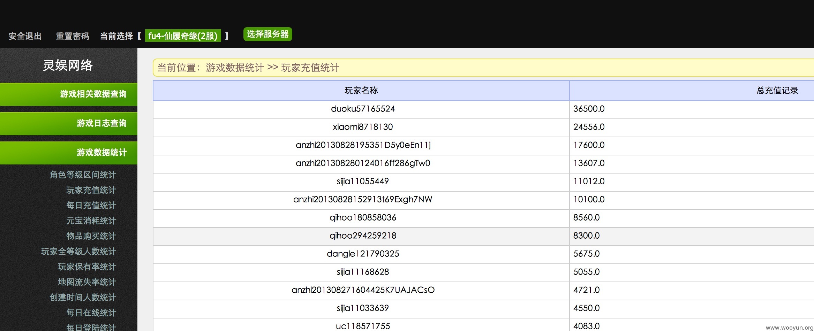Viewport: 814px width, 331px height.
Task: Expand the 游戏相关数据查询 menu section
Action: [69, 94]
